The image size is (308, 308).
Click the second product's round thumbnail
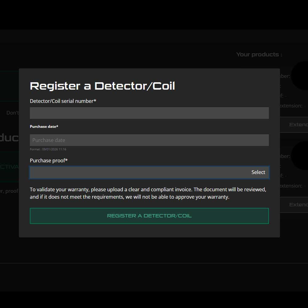[x=299, y=156]
